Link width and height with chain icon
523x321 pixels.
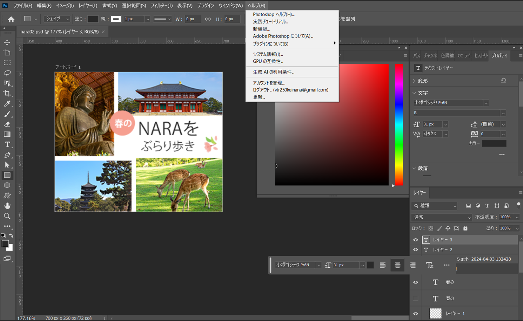(x=208, y=19)
